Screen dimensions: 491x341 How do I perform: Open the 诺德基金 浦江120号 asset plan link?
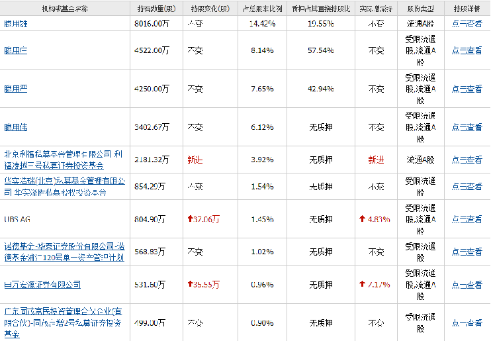[x=64, y=252]
